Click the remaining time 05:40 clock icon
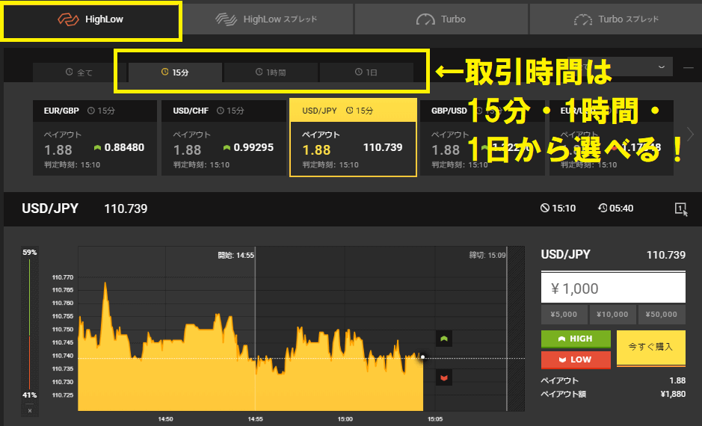702x426 pixels. [603, 209]
